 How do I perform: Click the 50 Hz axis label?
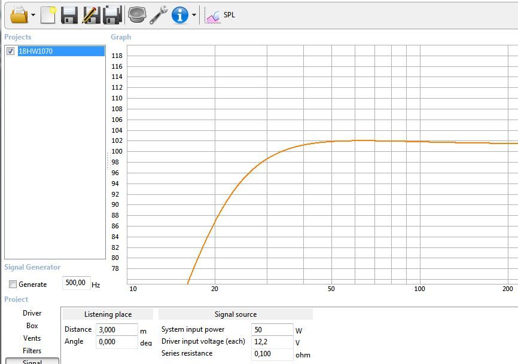click(x=331, y=289)
